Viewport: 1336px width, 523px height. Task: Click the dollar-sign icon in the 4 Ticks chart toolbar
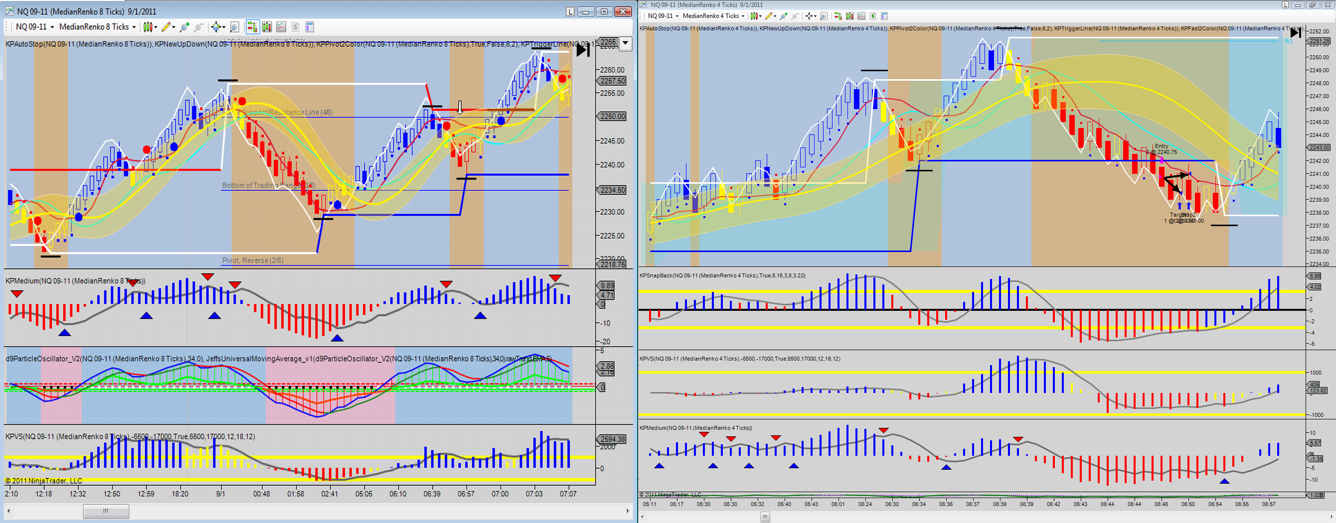pyautogui.click(x=873, y=16)
